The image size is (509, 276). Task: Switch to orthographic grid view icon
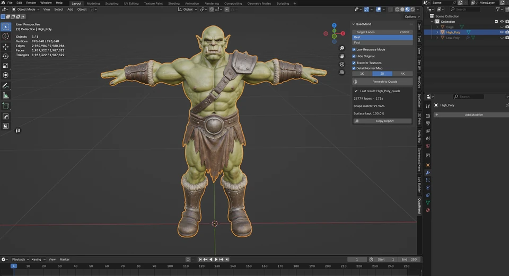[x=342, y=73]
